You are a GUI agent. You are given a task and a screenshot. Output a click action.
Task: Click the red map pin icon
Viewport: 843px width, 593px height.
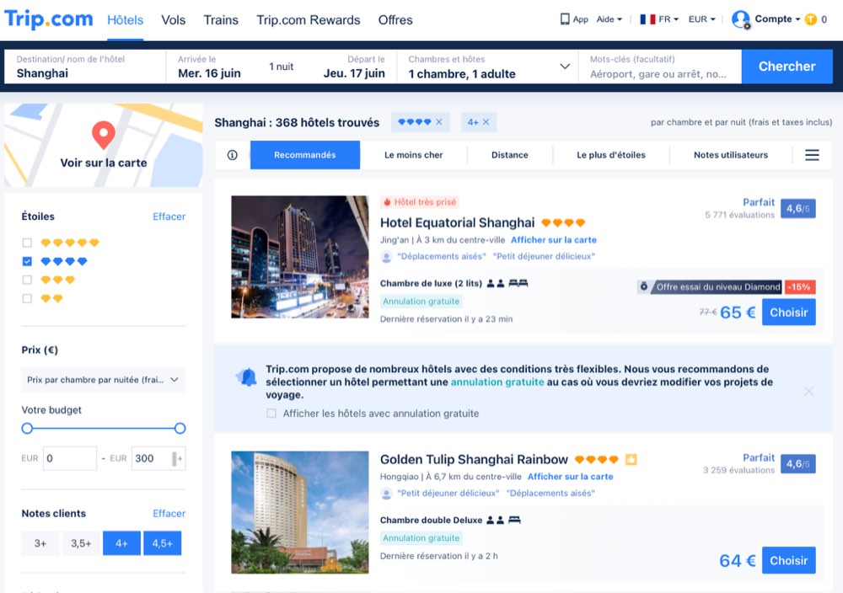[x=103, y=135]
